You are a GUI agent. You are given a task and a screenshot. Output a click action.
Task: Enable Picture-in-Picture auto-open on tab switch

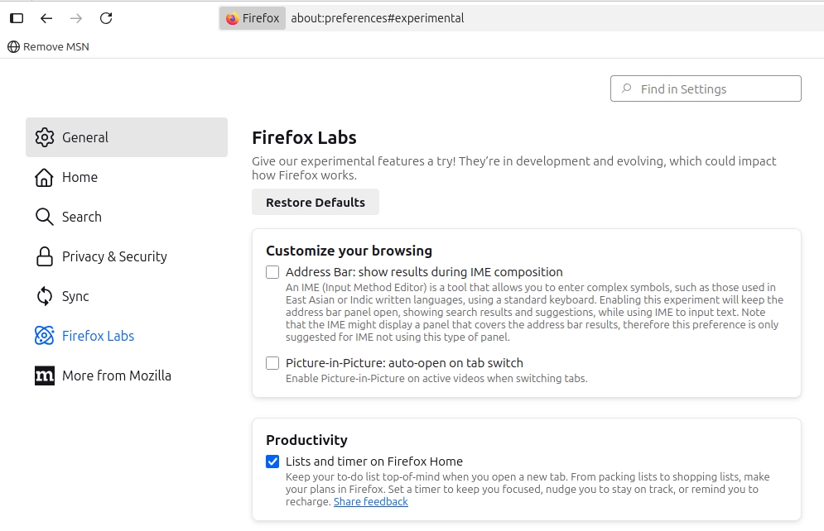click(x=272, y=362)
